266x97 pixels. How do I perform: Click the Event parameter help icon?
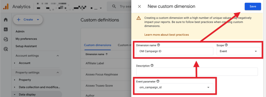pyautogui.click(x=158, y=81)
